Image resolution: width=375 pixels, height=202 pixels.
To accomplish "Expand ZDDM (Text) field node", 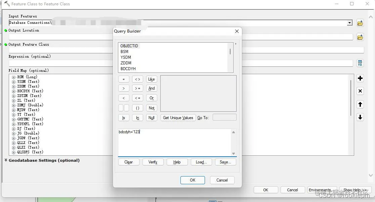I will click(14, 87).
